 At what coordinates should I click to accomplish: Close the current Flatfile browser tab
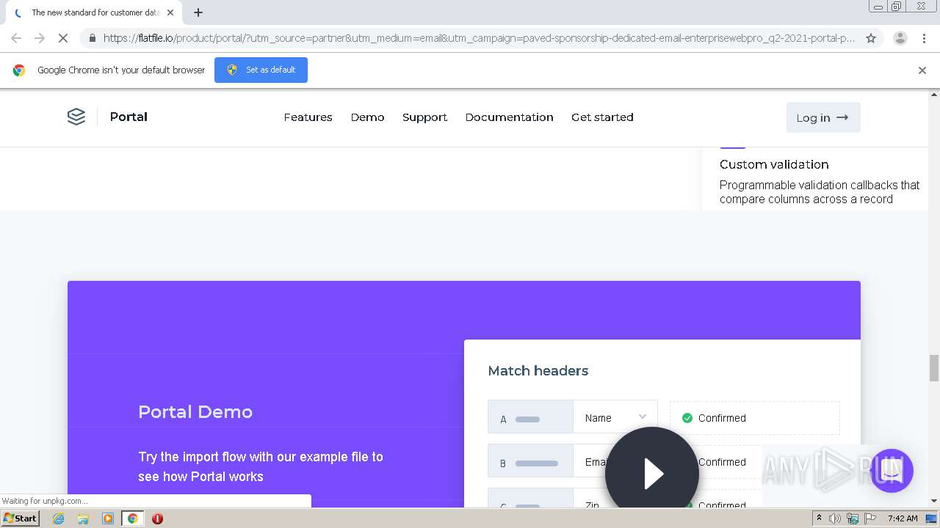(170, 12)
